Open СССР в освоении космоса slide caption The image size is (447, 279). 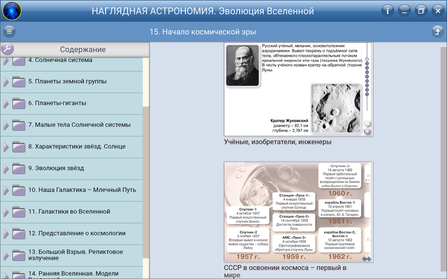(x=285, y=271)
